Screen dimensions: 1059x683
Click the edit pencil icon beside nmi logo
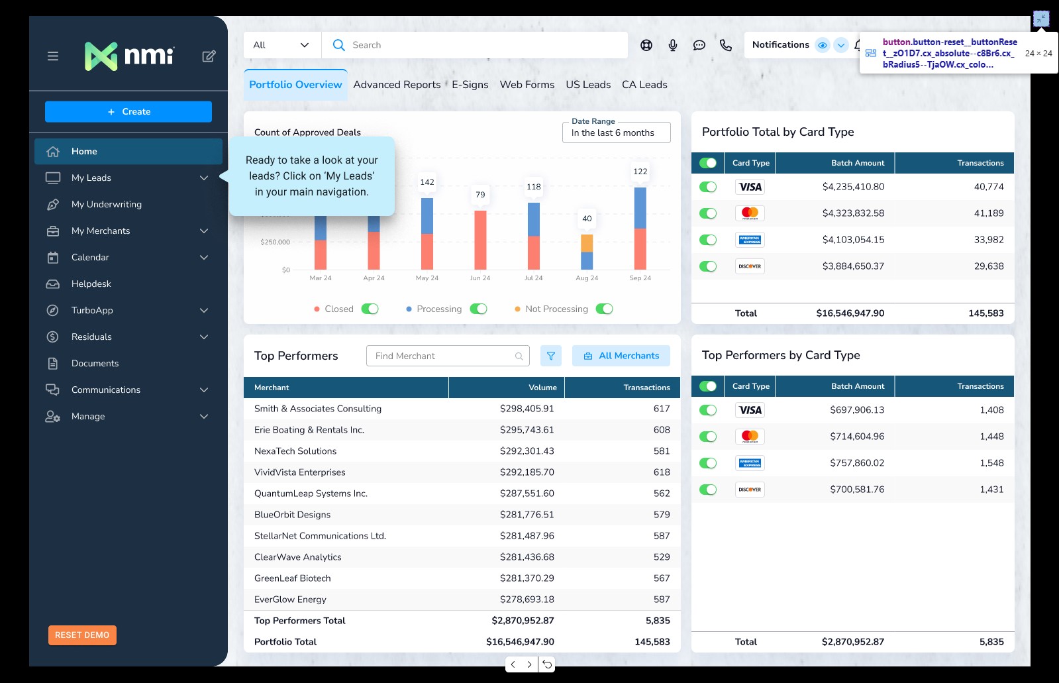tap(209, 56)
